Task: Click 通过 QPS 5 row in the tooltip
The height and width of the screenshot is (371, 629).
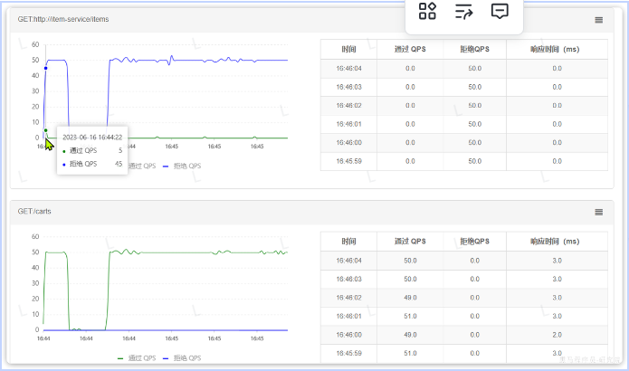Action: coord(92,151)
